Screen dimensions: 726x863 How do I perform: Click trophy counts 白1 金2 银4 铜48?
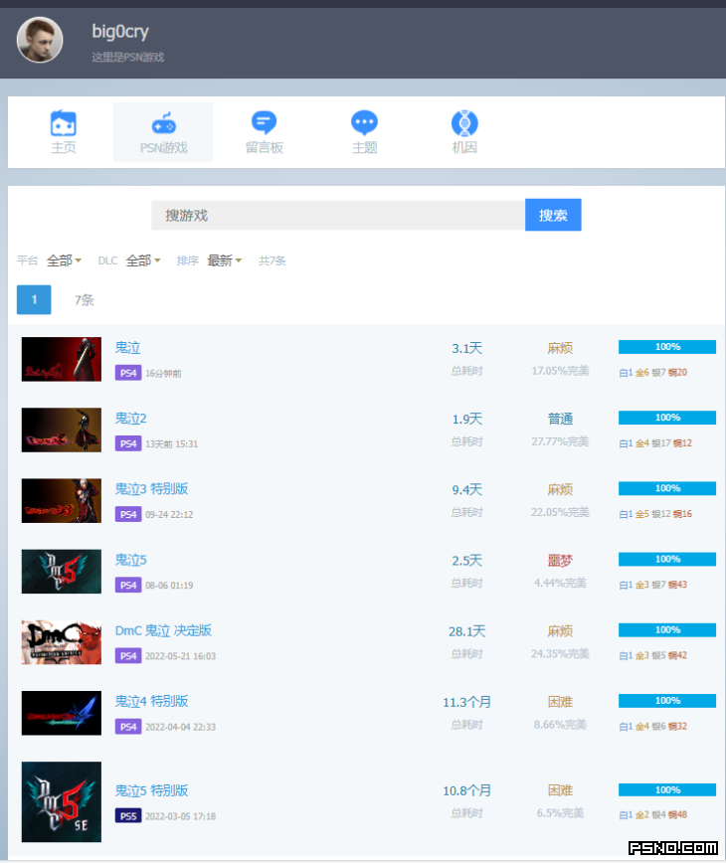(x=653, y=814)
